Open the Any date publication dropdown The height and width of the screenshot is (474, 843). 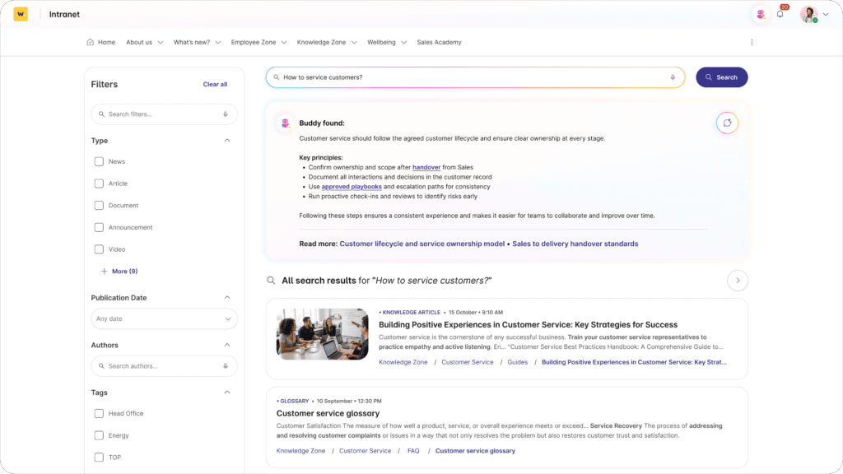pos(164,318)
